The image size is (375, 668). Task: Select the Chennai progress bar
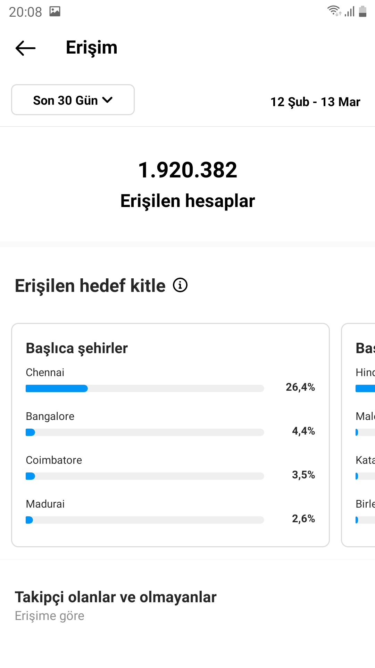(x=145, y=388)
